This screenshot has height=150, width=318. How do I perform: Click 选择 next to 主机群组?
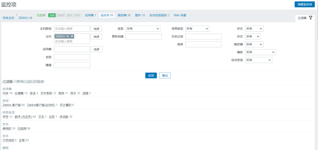click(96, 29)
